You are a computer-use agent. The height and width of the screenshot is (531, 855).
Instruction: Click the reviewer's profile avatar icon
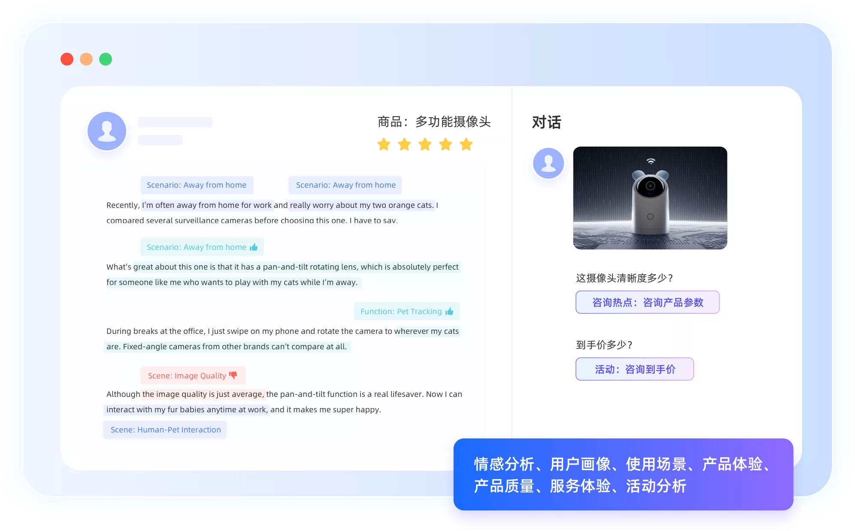click(x=107, y=131)
